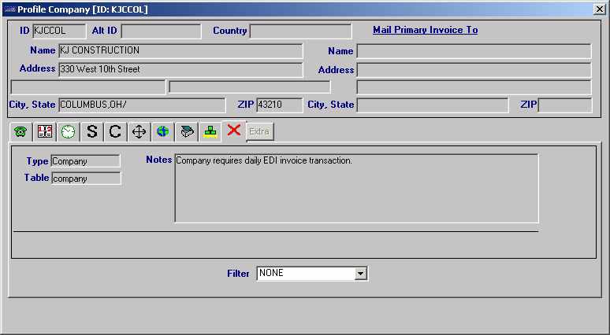The image size is (610, 335).
Task: Open the red numbered calendar tab
Action: (x=45, y=132)
